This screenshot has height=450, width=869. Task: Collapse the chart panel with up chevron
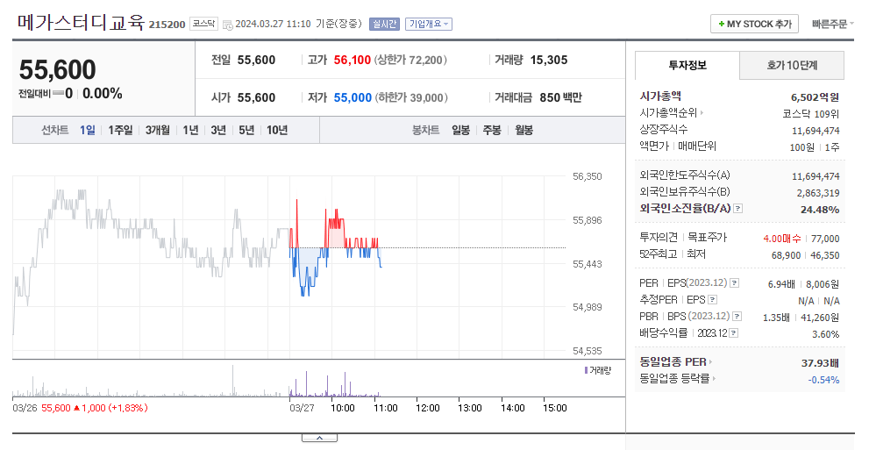pyautogui.click(x=319, y=438)
